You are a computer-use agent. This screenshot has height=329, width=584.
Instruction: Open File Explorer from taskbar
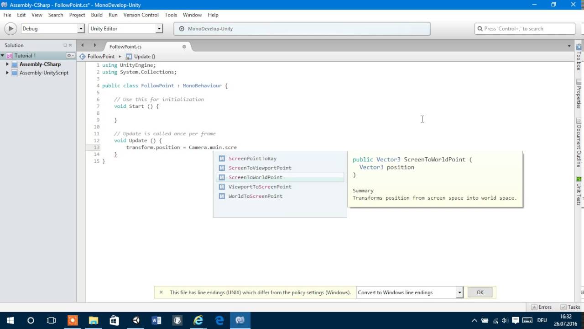coord(93,320)
